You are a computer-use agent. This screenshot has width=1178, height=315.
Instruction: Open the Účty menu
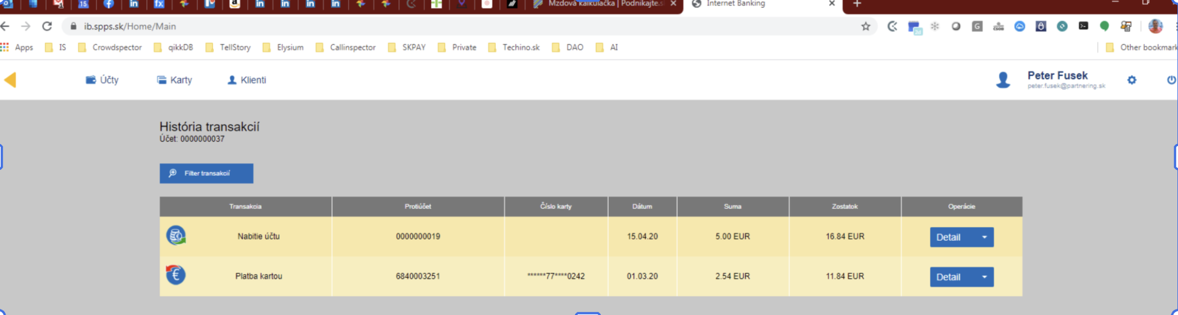point(102,80)
